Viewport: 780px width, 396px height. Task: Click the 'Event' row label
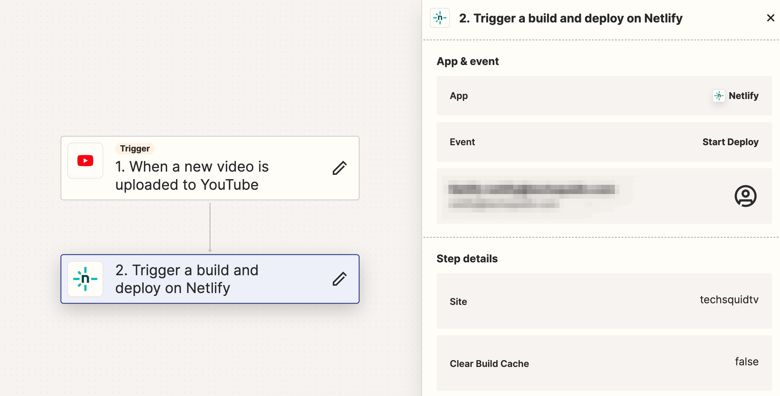pyautogui.click(x=462, y=142)
